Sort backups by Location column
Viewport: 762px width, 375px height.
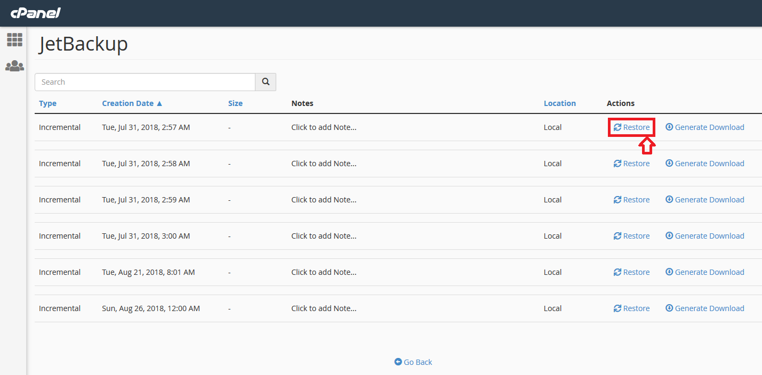click(559, 103)
